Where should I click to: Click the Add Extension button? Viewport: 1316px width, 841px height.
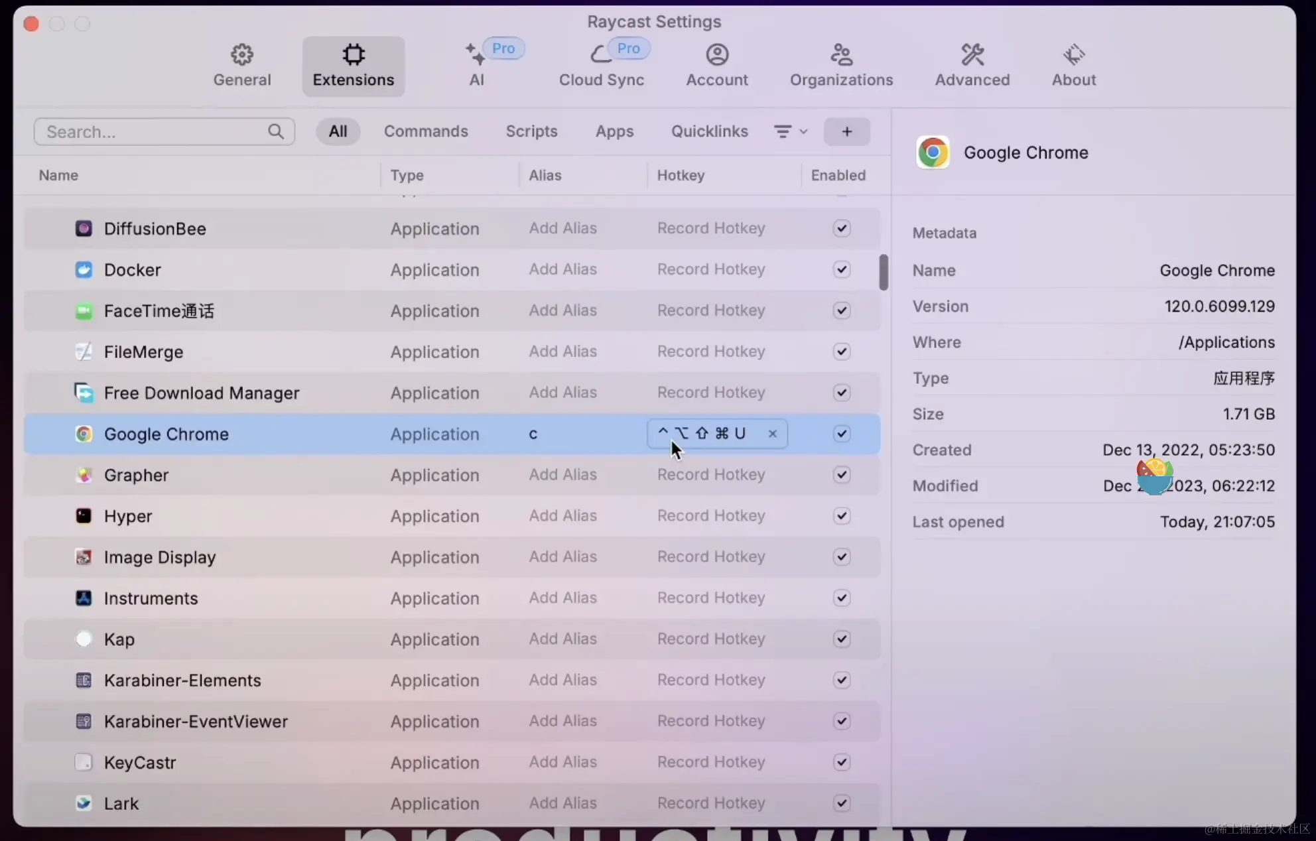click(846, 131)
